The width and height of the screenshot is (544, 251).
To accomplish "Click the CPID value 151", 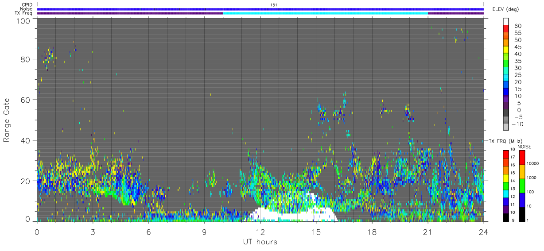I will [x=273, y=5].
